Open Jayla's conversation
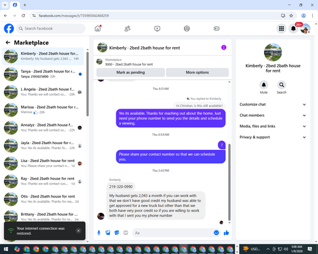Viewport: 318px width, 254px height. (x=43, y=145)
